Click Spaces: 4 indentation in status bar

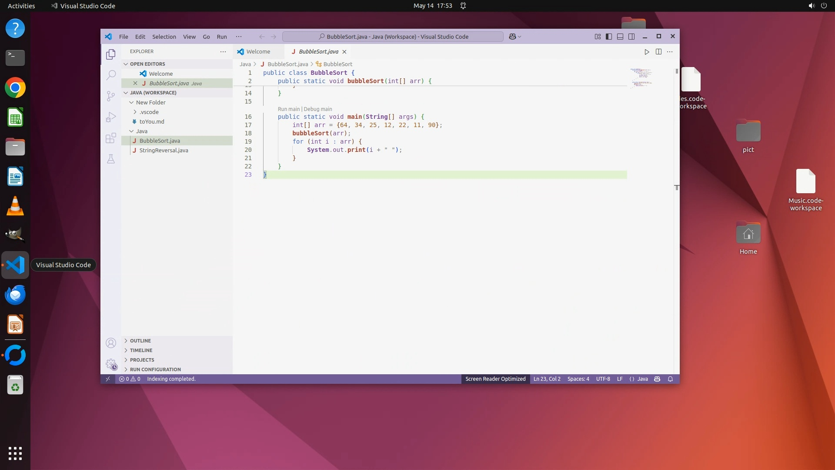(x=578, y=379)
